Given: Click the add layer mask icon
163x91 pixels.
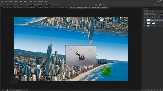Looking at the screenshot, I should coord(152,90).
